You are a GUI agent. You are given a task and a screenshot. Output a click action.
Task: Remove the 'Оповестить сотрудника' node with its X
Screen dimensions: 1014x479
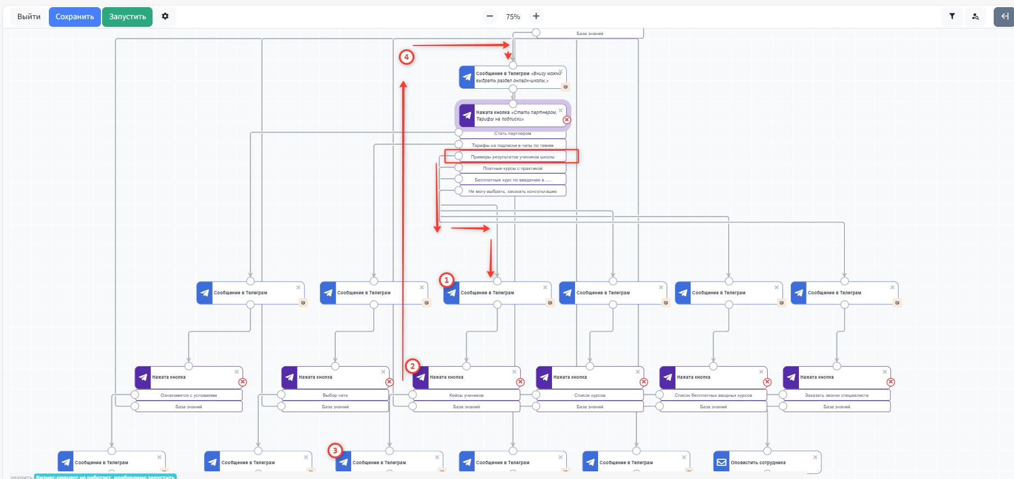pyautogui.click(x=815, y=457)
